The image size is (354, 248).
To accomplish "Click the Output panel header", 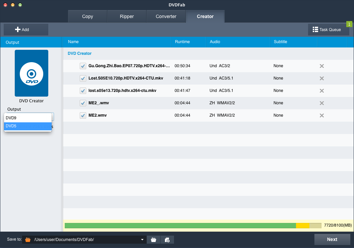I will pyautogui.click(x=32, y=42).
